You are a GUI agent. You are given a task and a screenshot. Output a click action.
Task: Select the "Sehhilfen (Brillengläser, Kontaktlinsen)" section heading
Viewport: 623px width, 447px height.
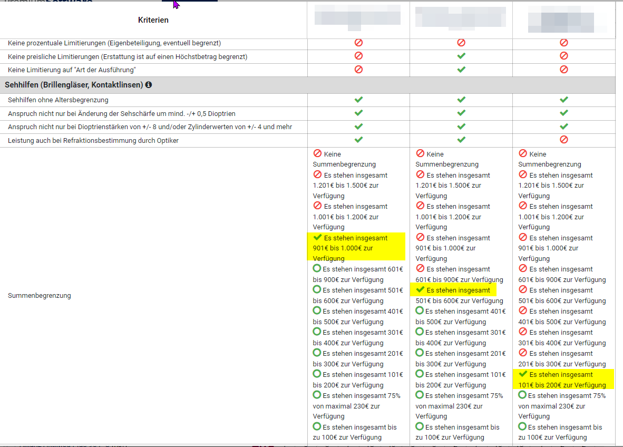[x=74, y=85]
